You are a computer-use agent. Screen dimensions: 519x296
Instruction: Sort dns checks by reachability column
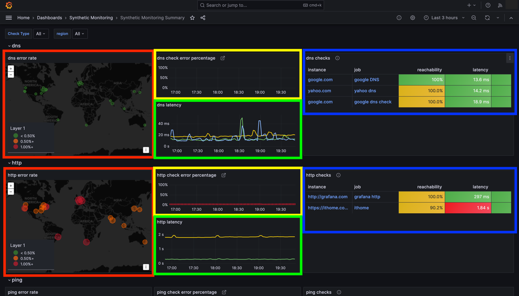429,70
